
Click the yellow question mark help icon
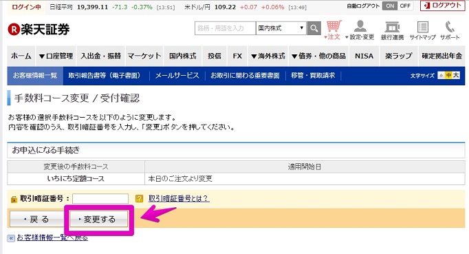click(x=139, y=198)
